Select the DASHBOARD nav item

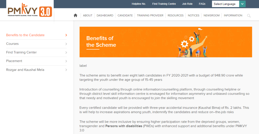coord(105,15)
